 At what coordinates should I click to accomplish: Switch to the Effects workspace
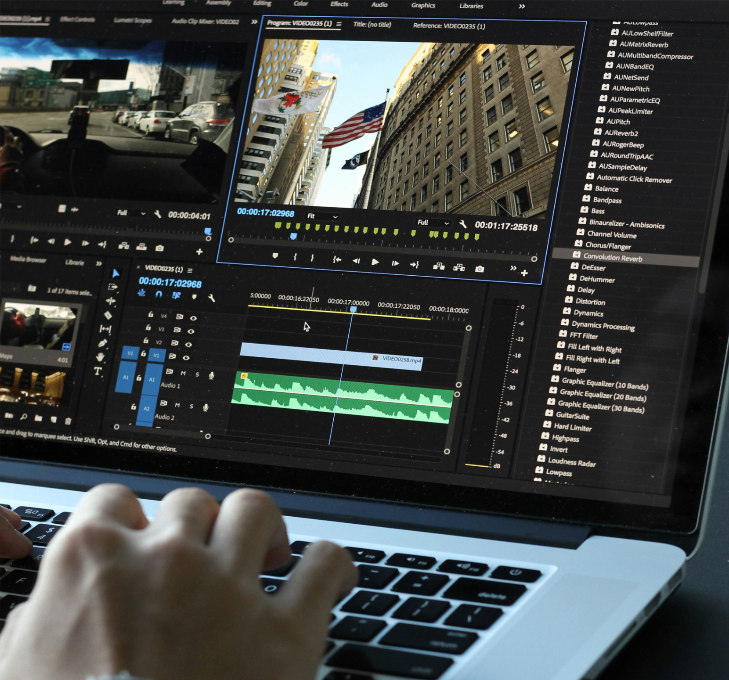click(x=339, y=4)
